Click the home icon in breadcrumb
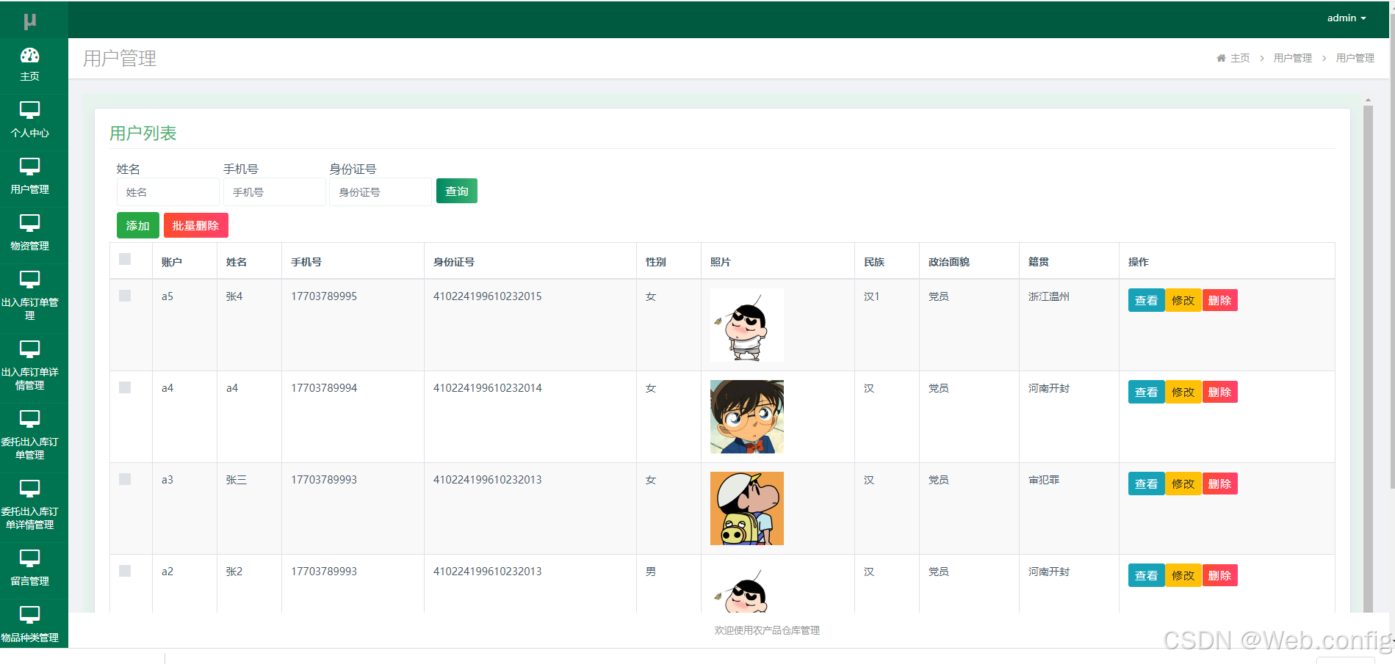The width and height of the screenshot is (1395, 664). [x=1221, y=58]
